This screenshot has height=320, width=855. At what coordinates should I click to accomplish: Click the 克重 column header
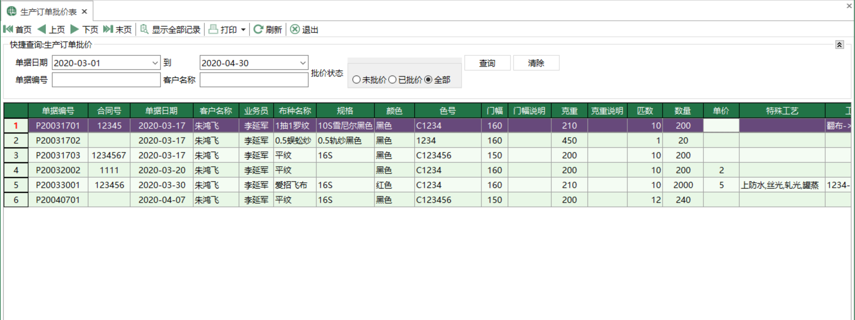pos(570,111)
